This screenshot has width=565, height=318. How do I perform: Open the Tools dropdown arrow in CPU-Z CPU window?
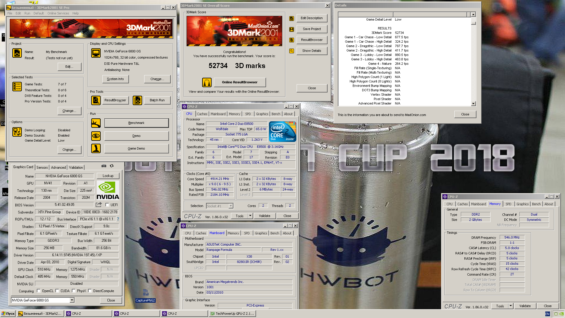click(250, 216)
